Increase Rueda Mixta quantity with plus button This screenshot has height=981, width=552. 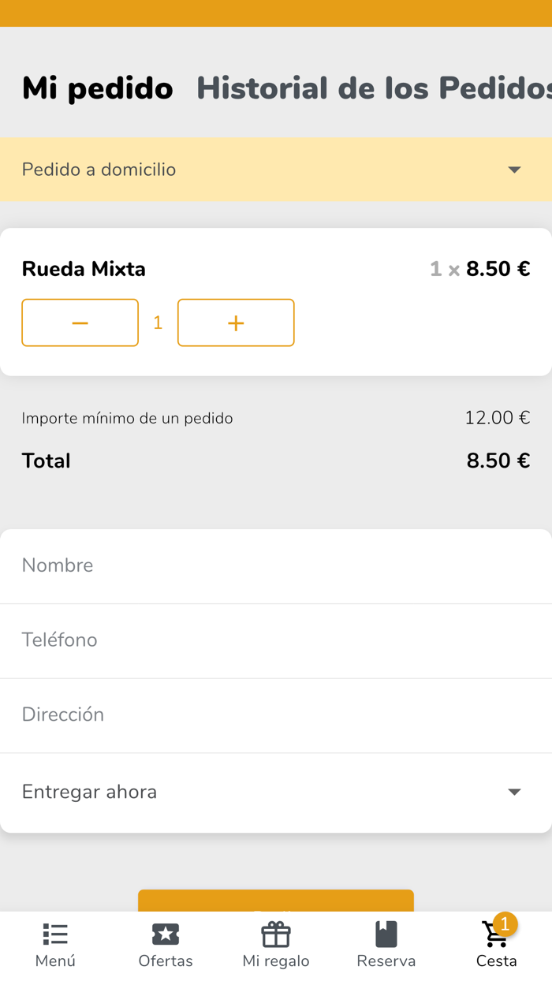pos(235,322)
